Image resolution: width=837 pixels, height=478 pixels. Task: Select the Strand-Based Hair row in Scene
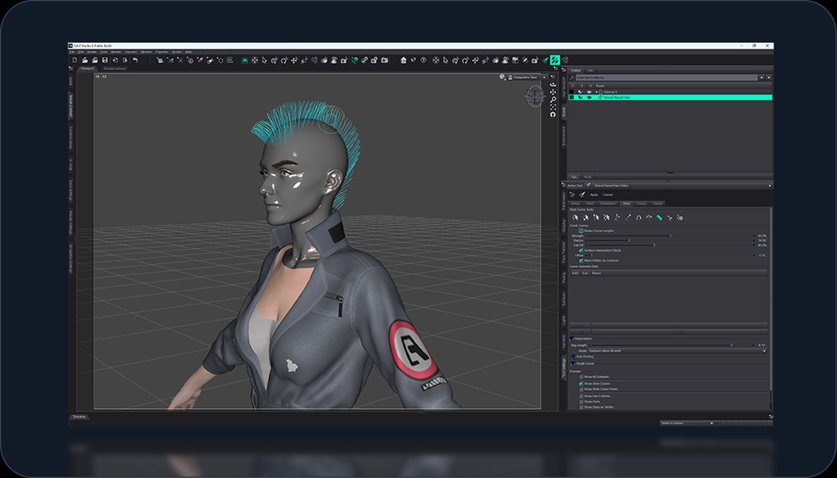click(669, 97)
